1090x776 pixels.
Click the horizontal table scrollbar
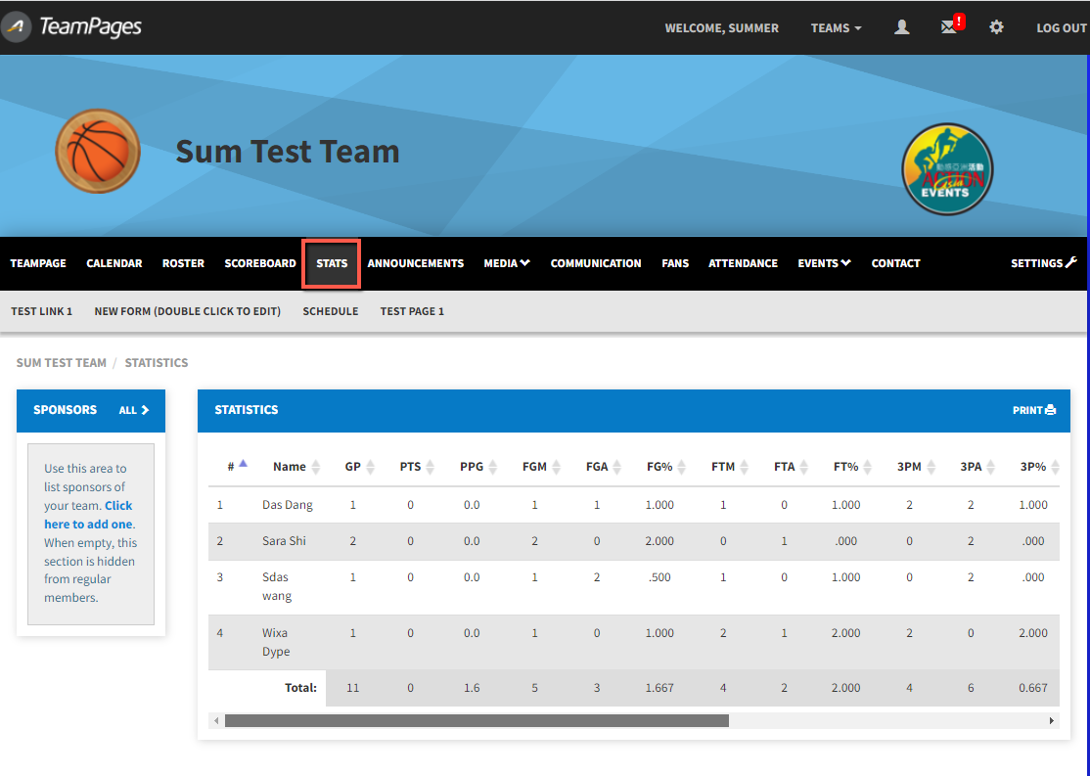click(x=477, y=720)
